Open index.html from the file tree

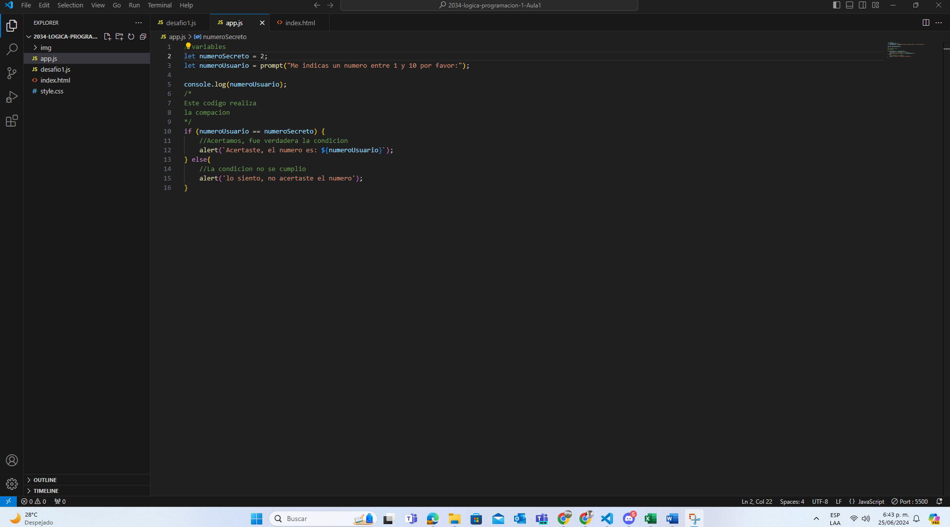(x=87, y=80)
